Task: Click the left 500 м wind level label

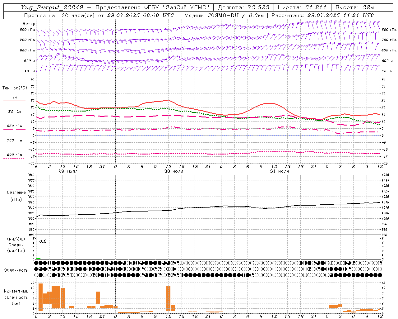Action: point(30,61)
